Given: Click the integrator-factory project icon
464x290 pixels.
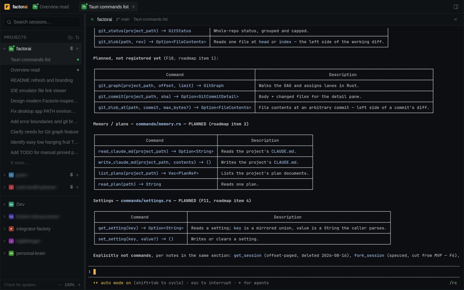Looking at the screenshot, I should (11, 229).
